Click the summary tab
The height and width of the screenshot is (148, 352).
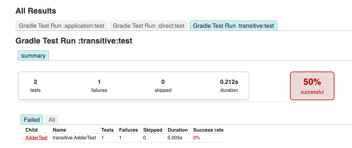coord(33,56)
